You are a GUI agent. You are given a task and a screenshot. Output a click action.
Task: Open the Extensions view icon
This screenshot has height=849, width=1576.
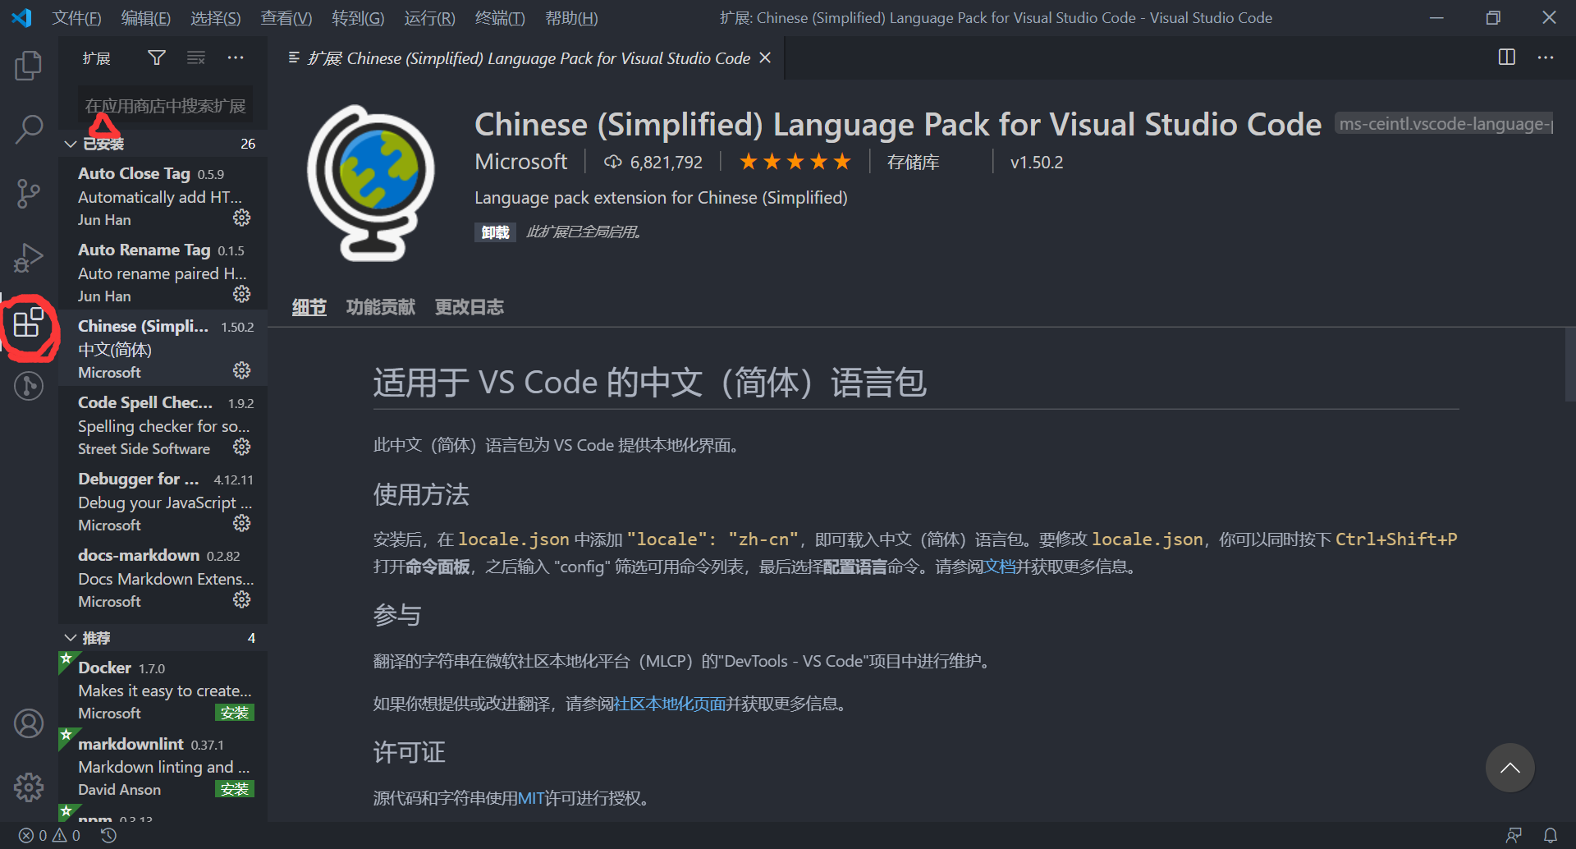click(29, 322)
